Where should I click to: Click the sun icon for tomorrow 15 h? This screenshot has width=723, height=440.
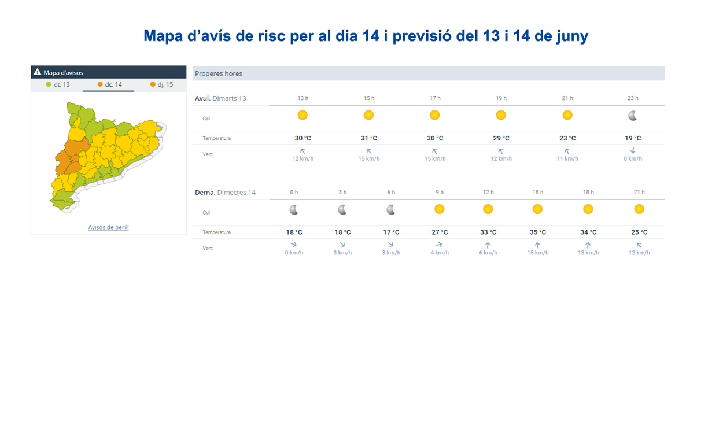tap(538, 209)
